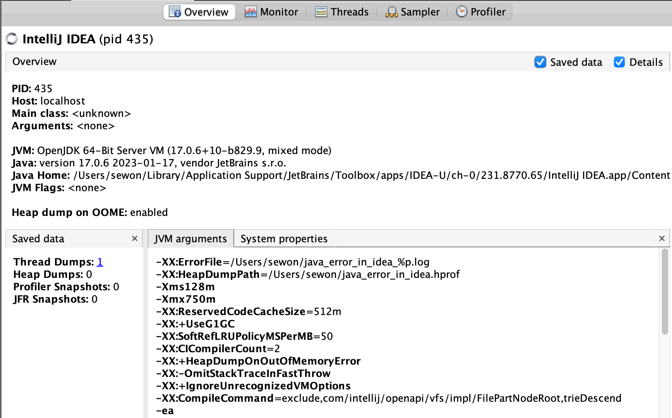Screen dimensions: 672x418
Task: Click the Sampler tab icon
Action: [391, 12]
